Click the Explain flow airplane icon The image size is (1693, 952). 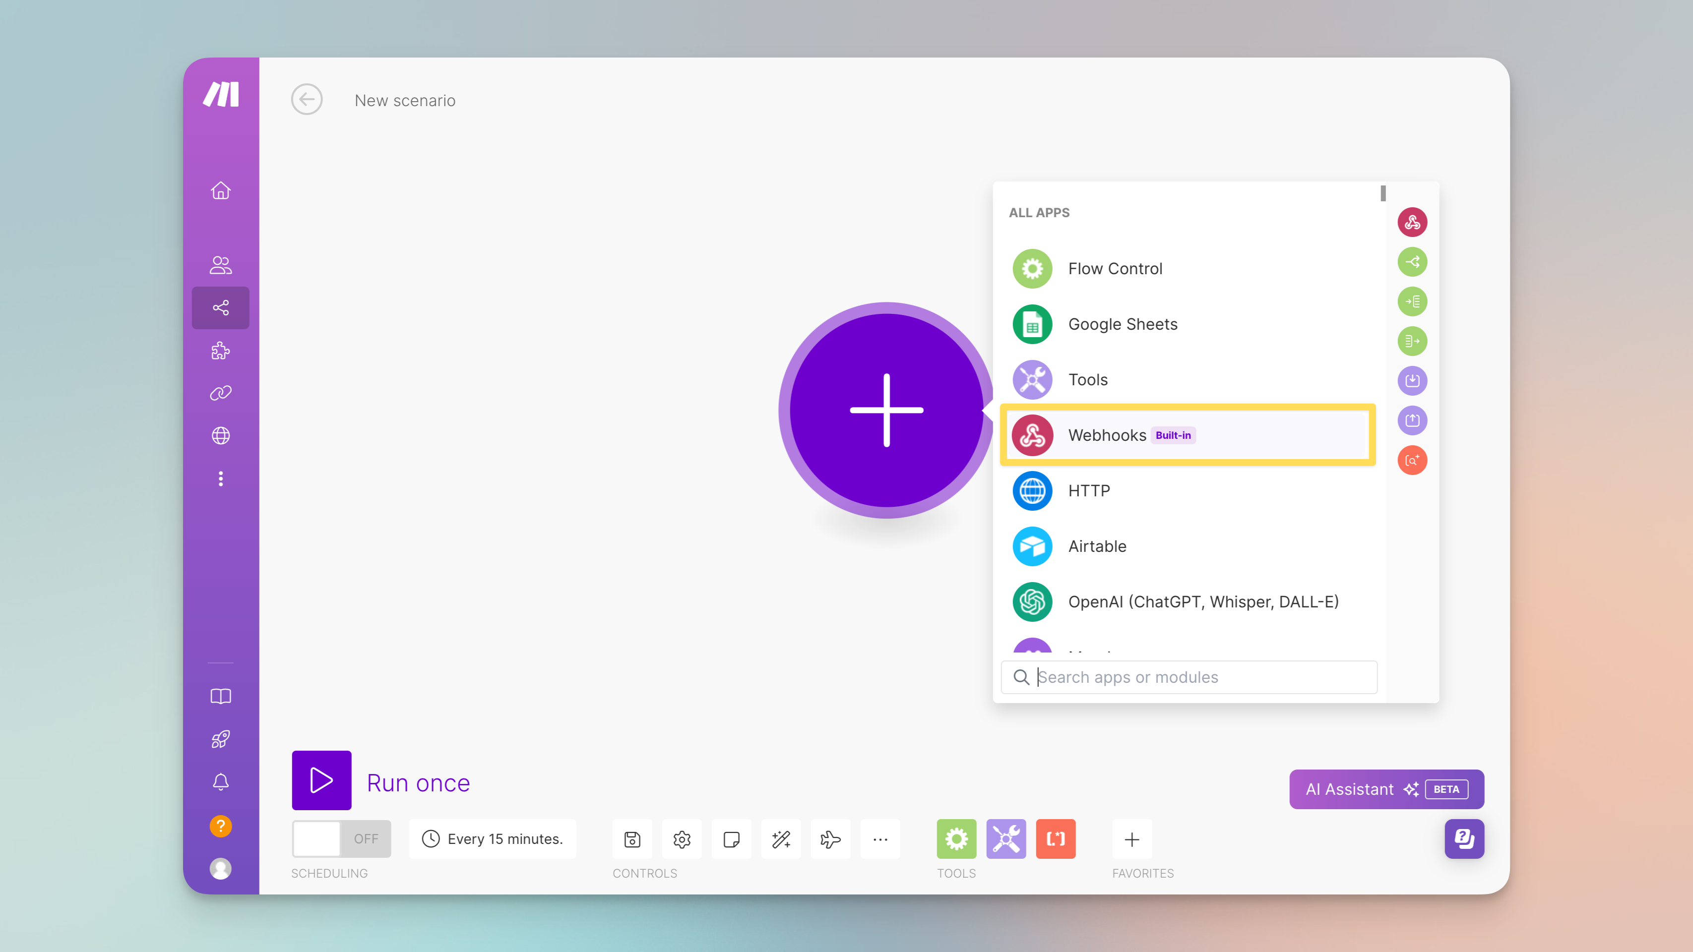click(831, 839)
